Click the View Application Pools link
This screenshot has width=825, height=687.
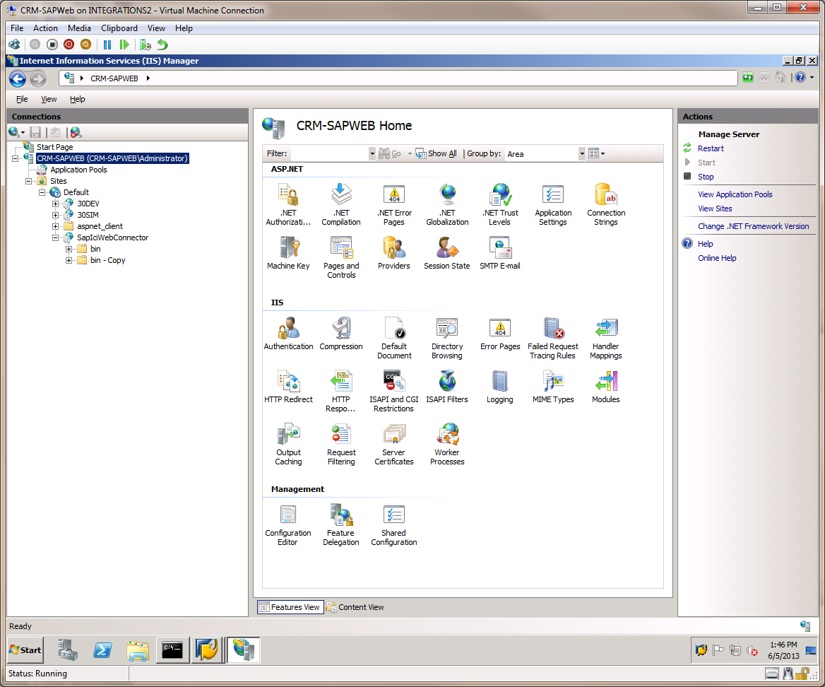735,194
